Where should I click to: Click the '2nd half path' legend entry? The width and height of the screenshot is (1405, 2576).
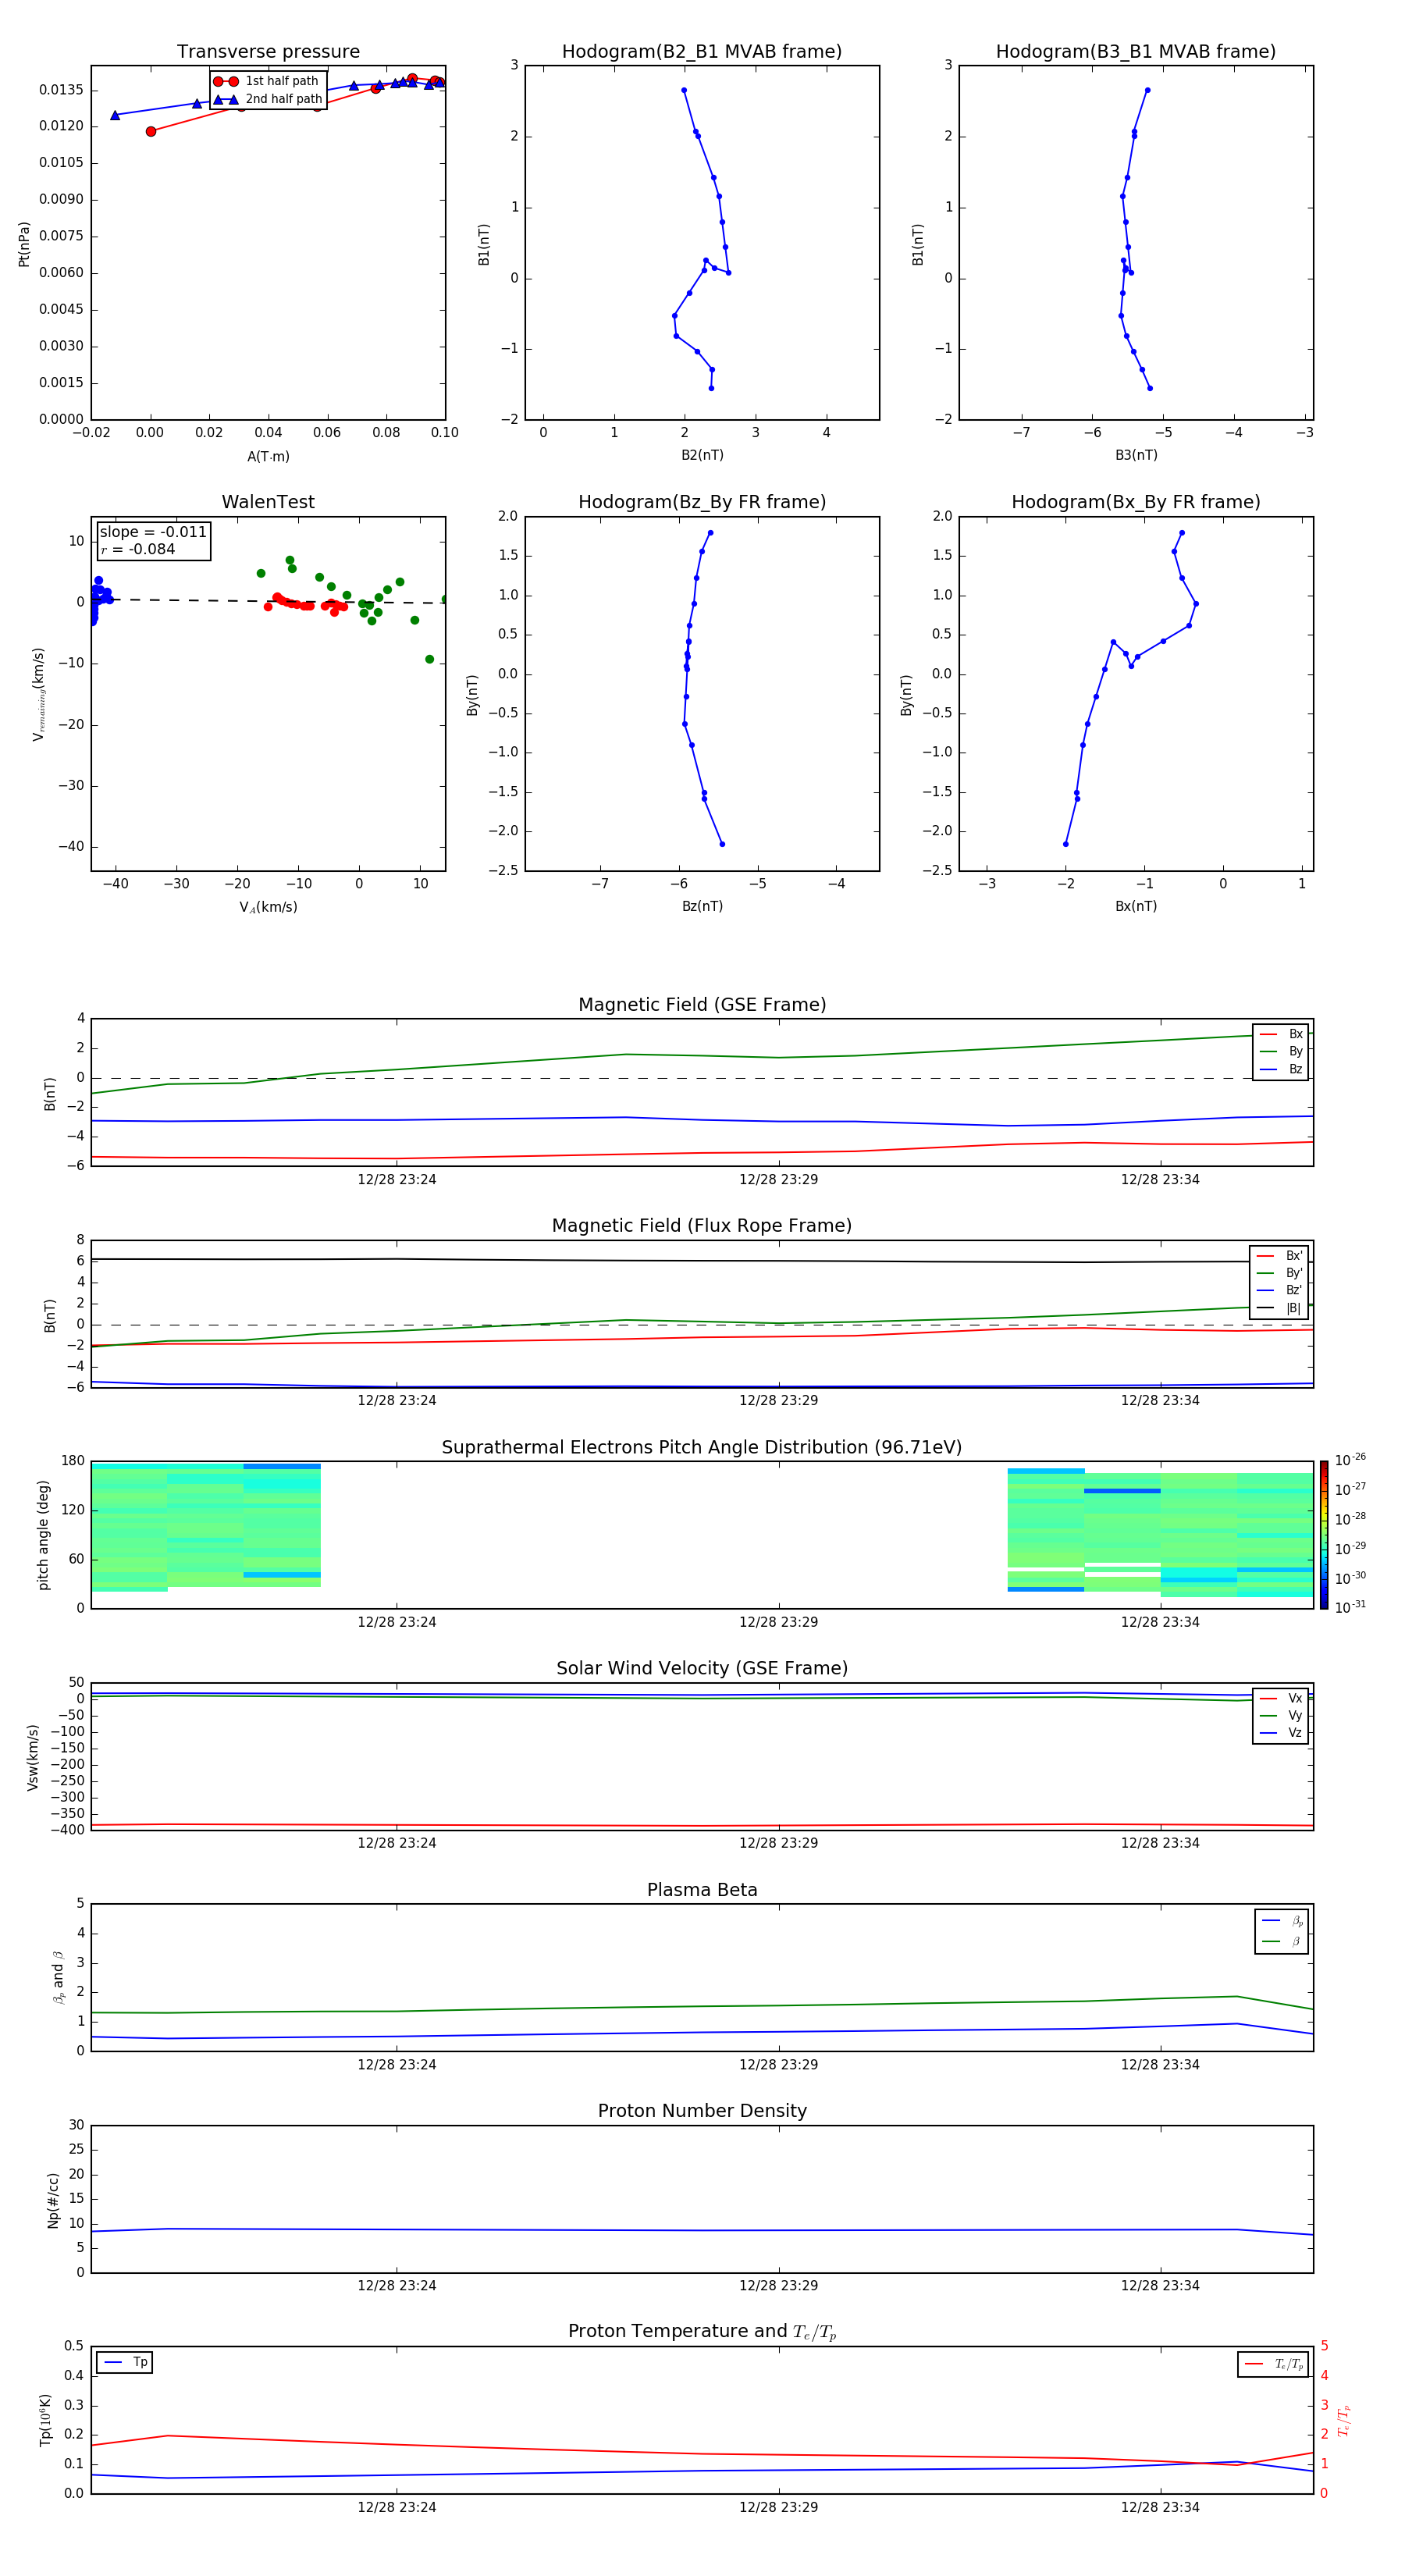point(267,99)
